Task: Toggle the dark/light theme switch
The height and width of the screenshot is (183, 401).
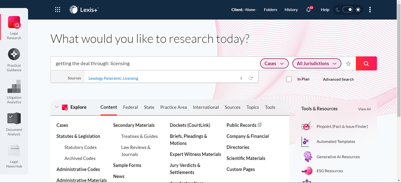Action: click(x=348, y=10)
